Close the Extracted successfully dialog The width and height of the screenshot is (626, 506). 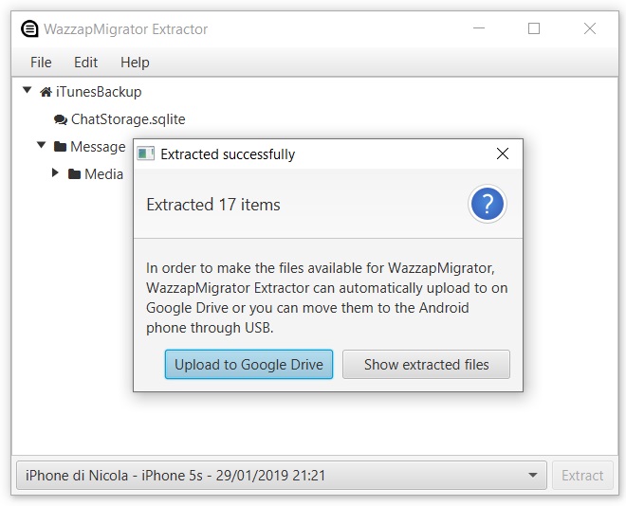pos(503,154)
